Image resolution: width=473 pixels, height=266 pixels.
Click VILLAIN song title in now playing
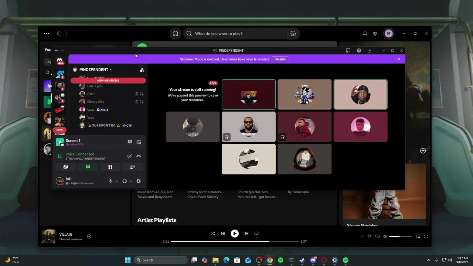click(x=66, y=234)
